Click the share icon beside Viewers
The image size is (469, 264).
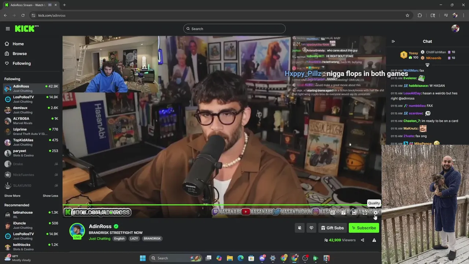pyautogui.click(x=362, y=240)
